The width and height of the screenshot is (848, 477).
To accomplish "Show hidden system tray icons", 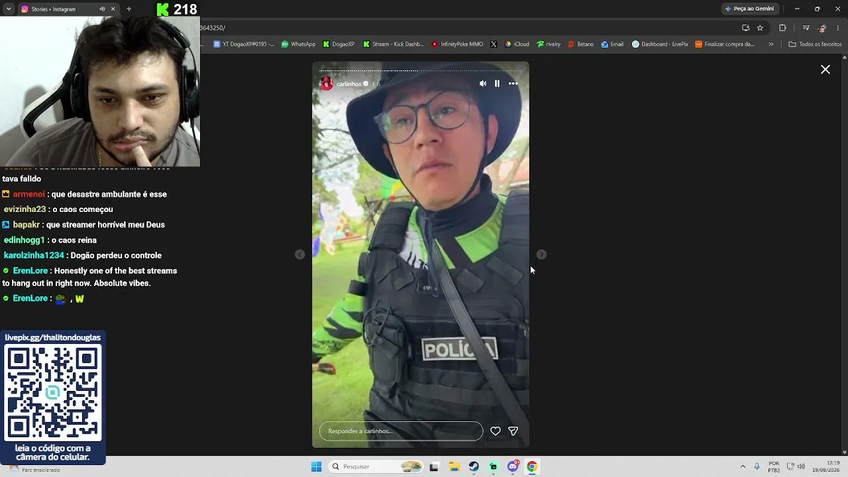I will 743,466.
